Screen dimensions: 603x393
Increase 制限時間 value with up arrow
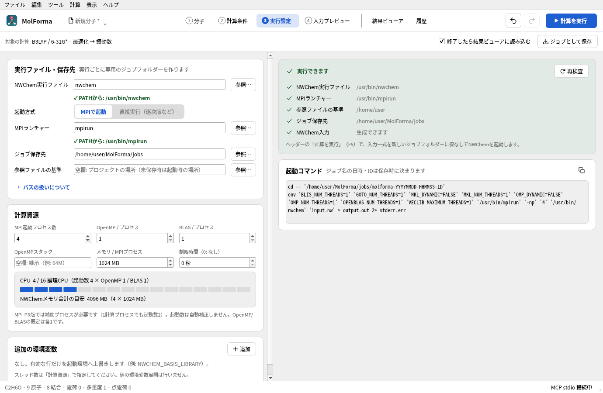coord(253,260)
